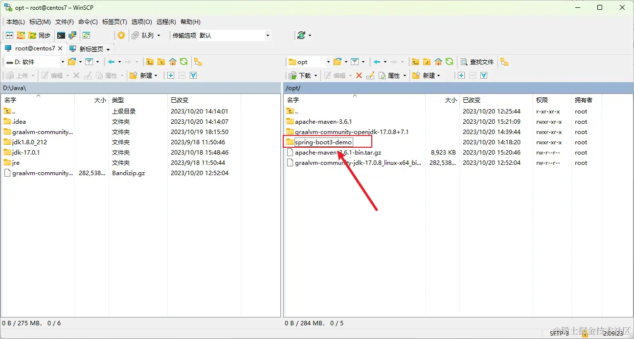Viewport: 634px width, 339px height.
Task: Click local panel filter funnel icon in bottom toolbar
Action: pyautogui.click(x=193, y=75)
